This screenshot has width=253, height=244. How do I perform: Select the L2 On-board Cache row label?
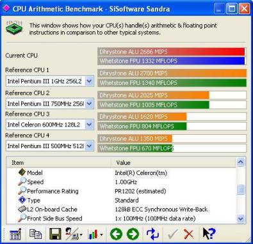point(52,210)
